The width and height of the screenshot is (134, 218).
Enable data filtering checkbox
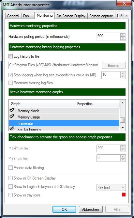coord(10,167)
